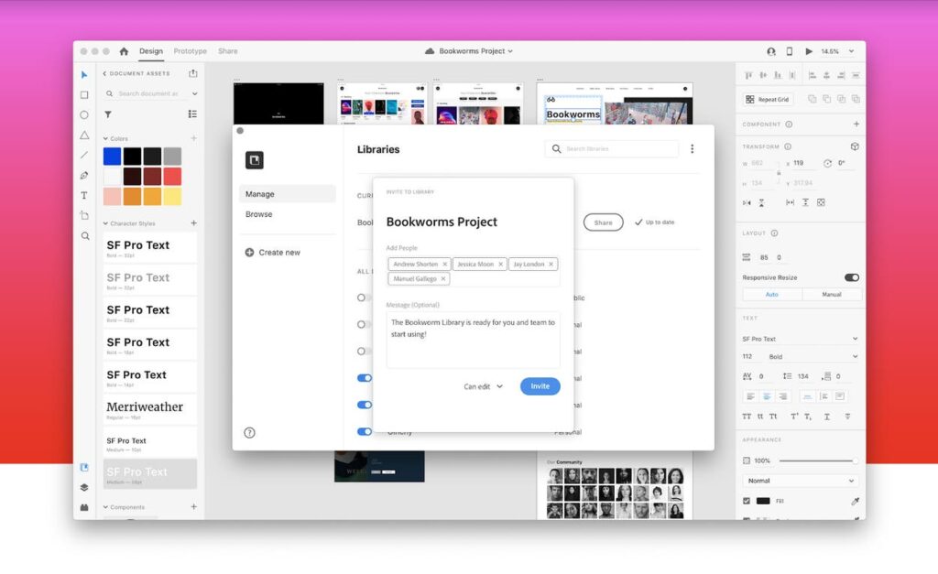Select the Artboard tool

coord(84,215)
